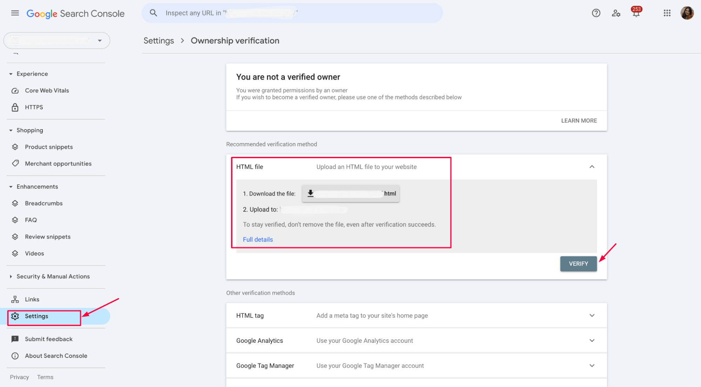
Task: Click the download arrow icon for HTML file
Action: [310, 193]
